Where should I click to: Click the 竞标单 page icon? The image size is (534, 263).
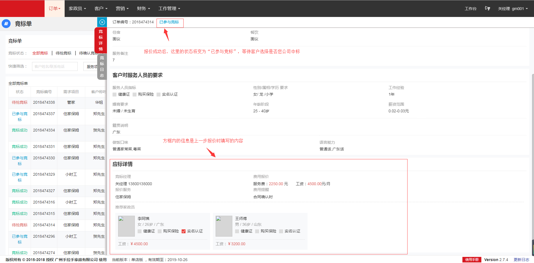pyautogui.click(x=6, y=24)
